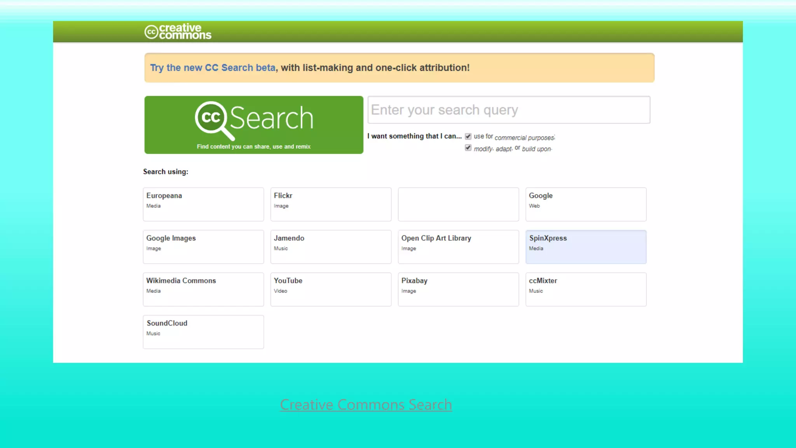Select Wikimedia Commons media source
Image resolution: width=796 pixels, height=448 pixels.
click(x=203, y=289)
